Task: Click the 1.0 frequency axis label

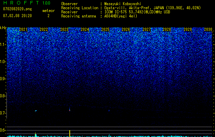Action: point(3,62)
